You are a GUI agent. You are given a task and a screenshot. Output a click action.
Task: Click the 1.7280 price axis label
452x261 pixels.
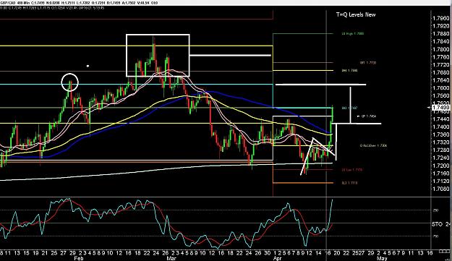[x=441, y=150]
